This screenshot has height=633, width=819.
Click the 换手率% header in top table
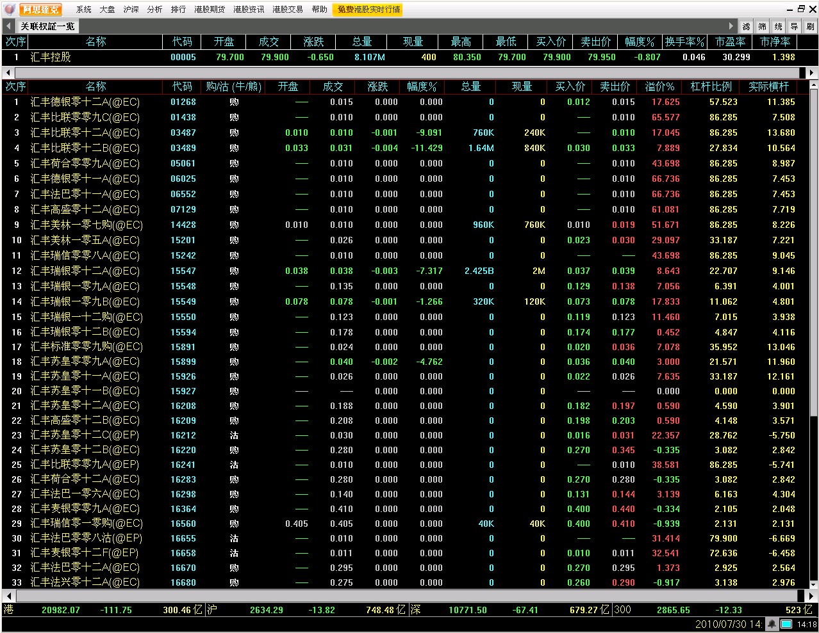685,42
